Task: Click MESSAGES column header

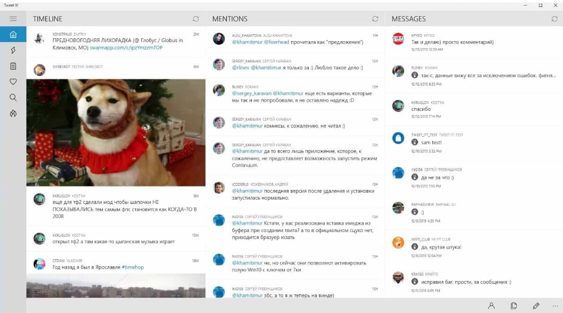Action: [x=409, y=19]
